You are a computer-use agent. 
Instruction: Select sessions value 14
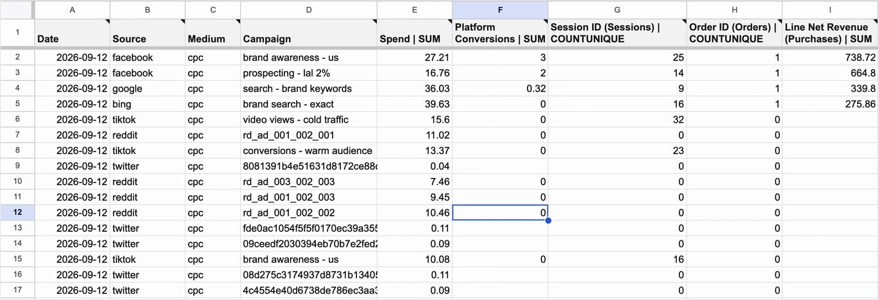[x=618, y=73]
